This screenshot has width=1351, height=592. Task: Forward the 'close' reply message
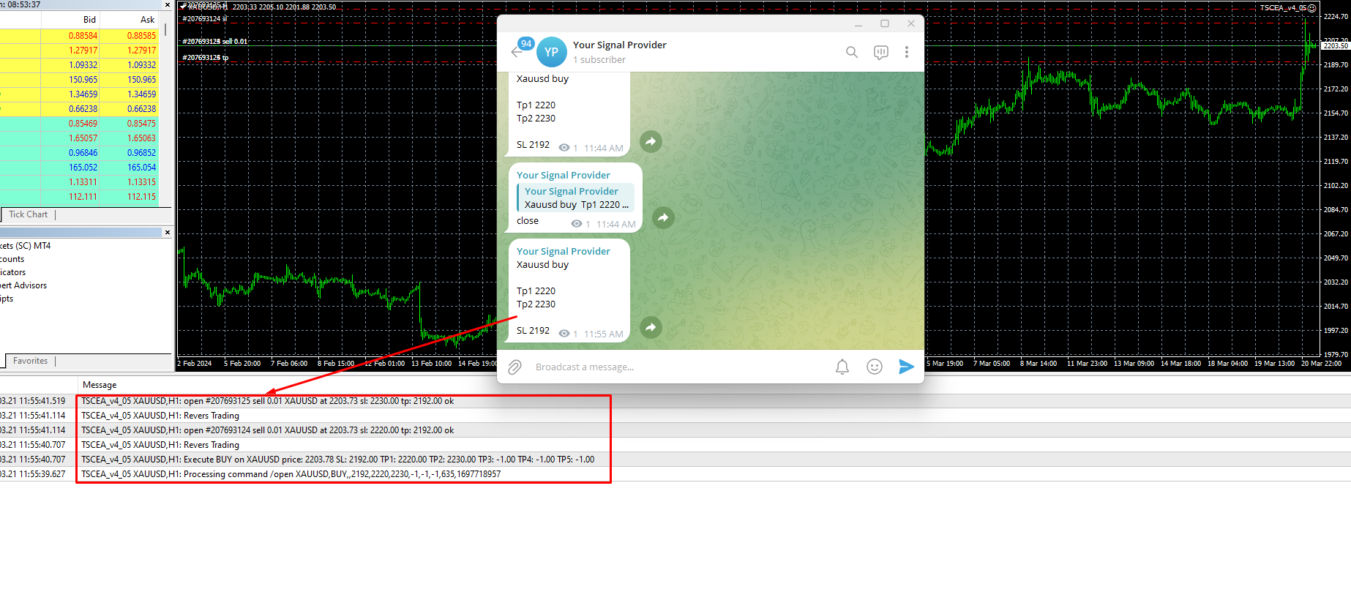click(663, 217)
